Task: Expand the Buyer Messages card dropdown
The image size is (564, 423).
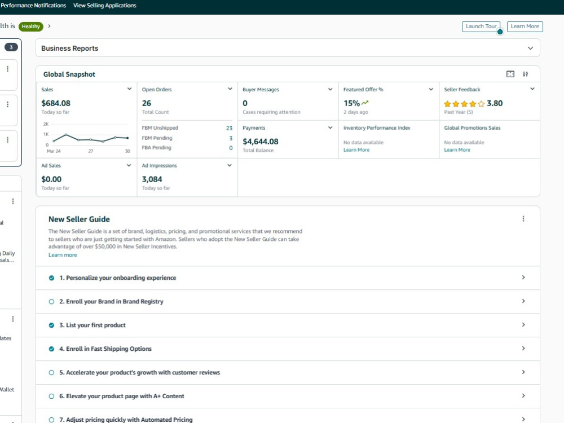Action: pos(330,89)
